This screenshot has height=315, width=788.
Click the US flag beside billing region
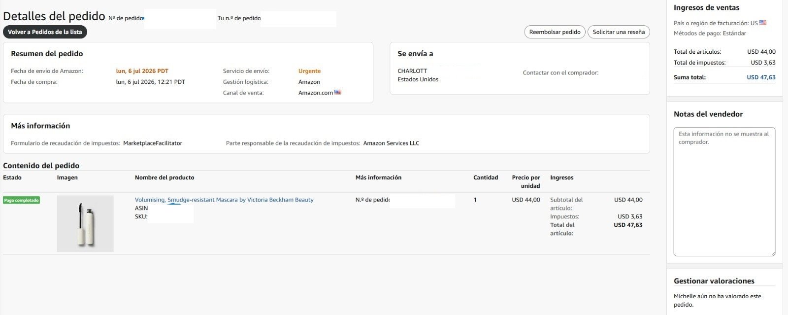click(x=763, y=23)
